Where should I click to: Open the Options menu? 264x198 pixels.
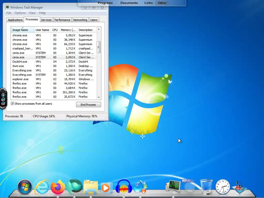[x=20, y=13]
